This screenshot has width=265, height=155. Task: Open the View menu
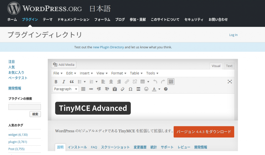[x=102, y=73]
